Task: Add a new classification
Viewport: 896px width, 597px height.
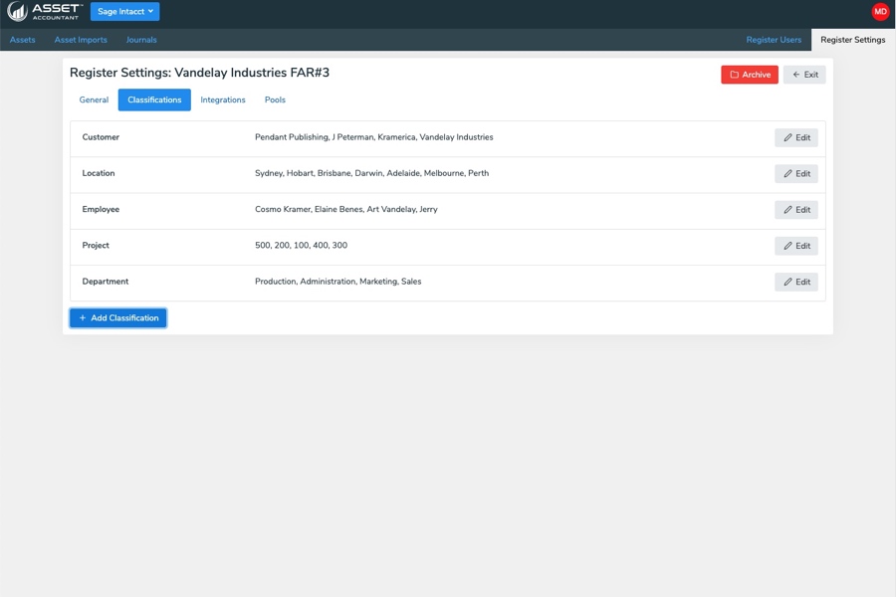Action: (x=118, y=318)
